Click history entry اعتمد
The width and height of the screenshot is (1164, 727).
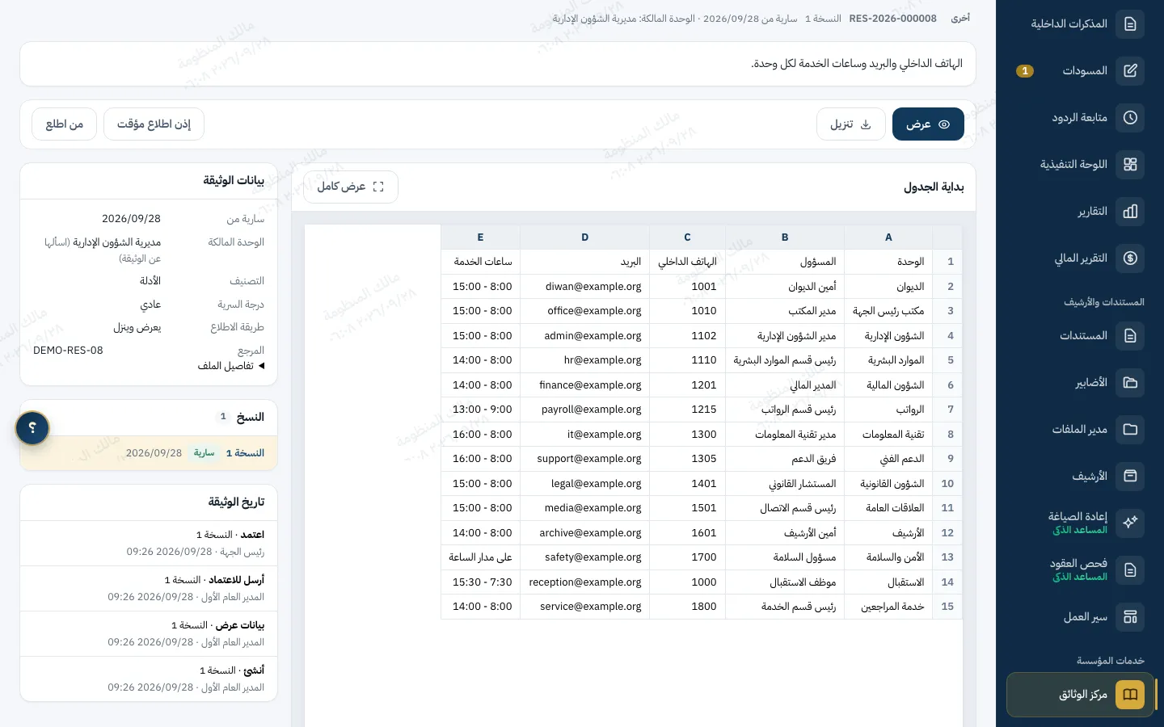tap(149, 544)
